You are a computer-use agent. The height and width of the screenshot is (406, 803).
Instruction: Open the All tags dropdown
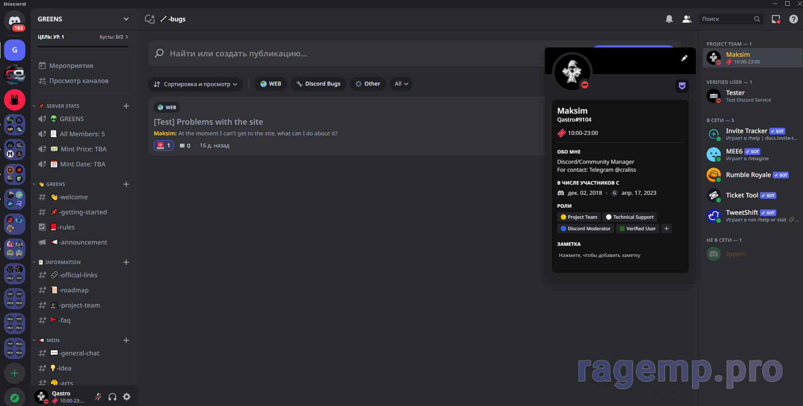click(401, 84)
